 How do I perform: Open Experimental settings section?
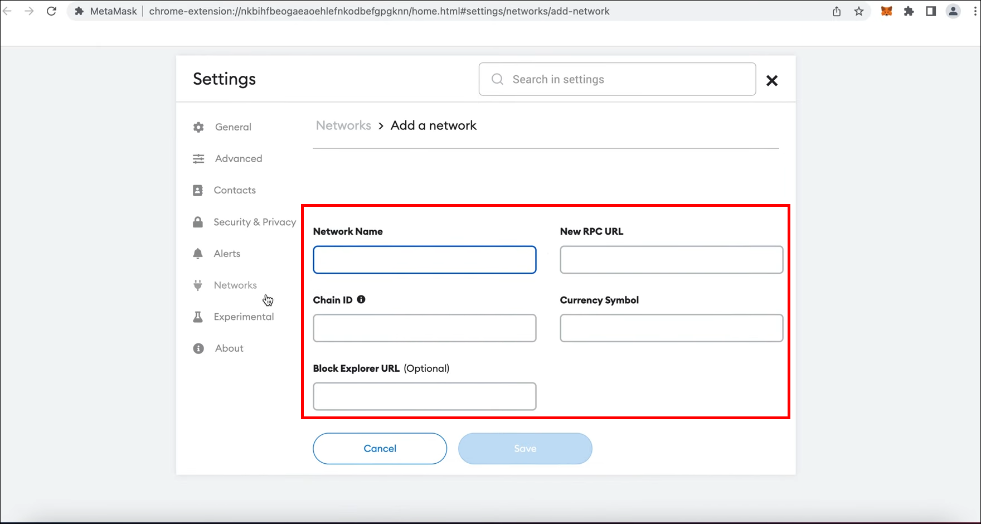coord(244,317)
